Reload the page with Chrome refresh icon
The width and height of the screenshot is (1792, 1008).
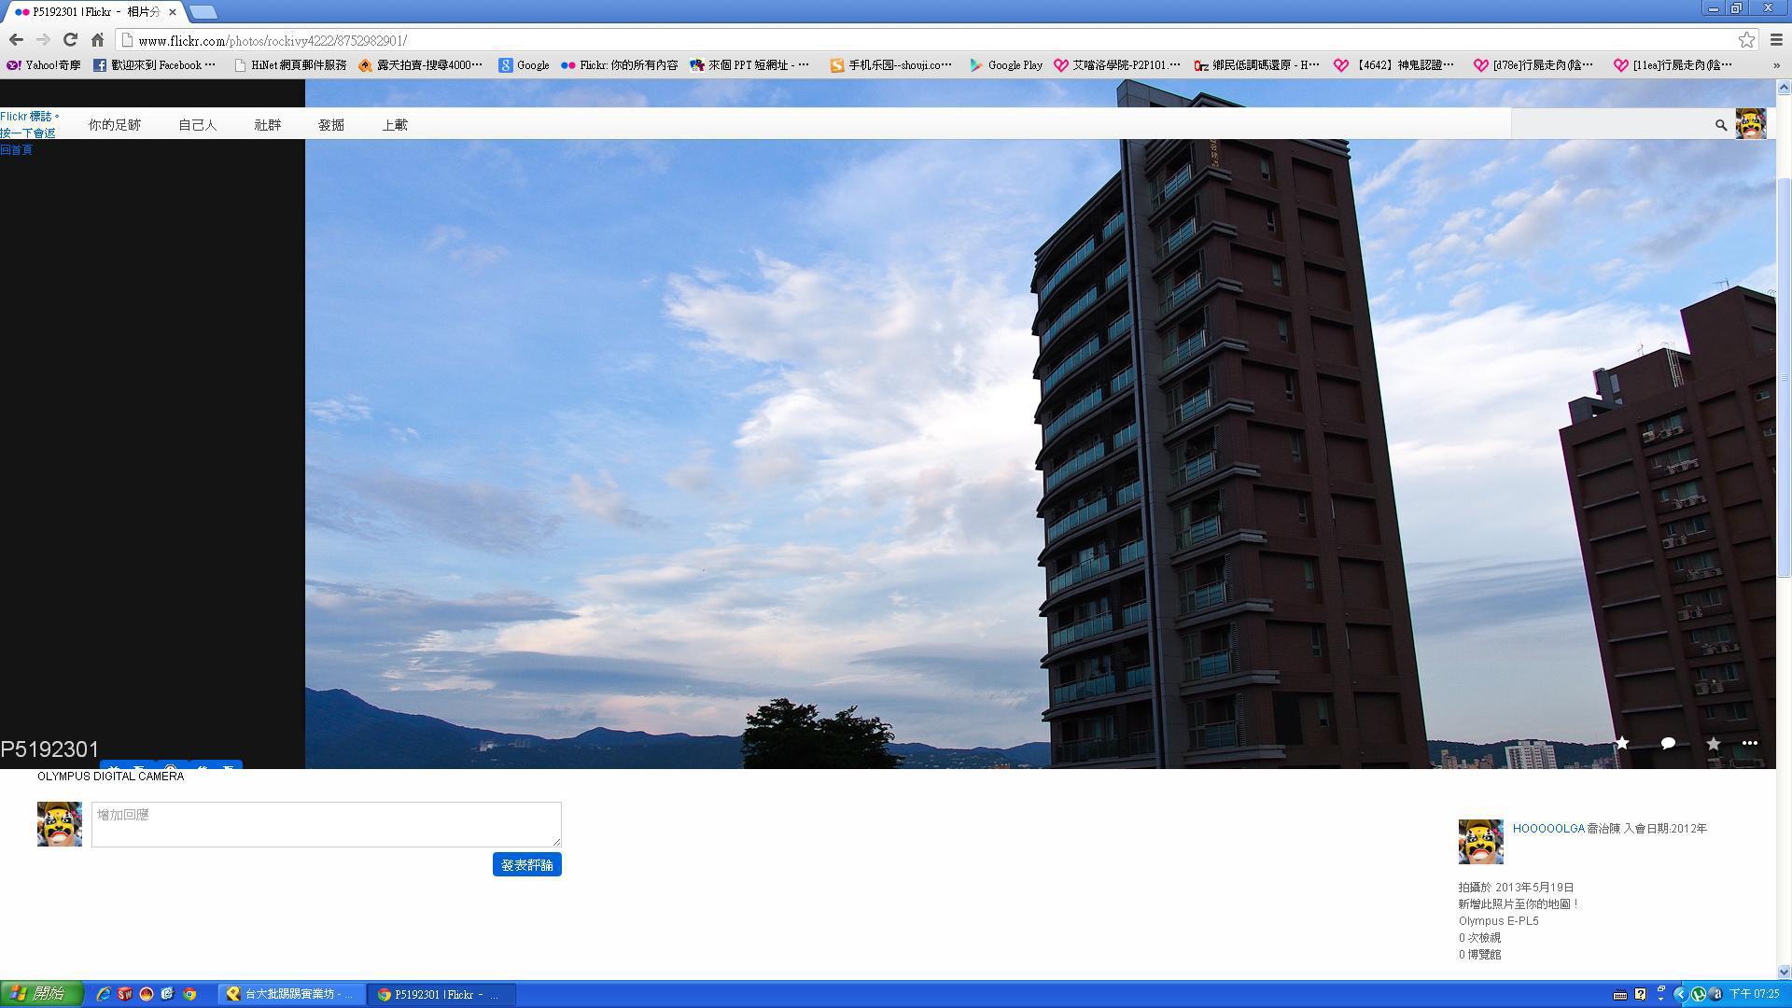pos(70,39)
